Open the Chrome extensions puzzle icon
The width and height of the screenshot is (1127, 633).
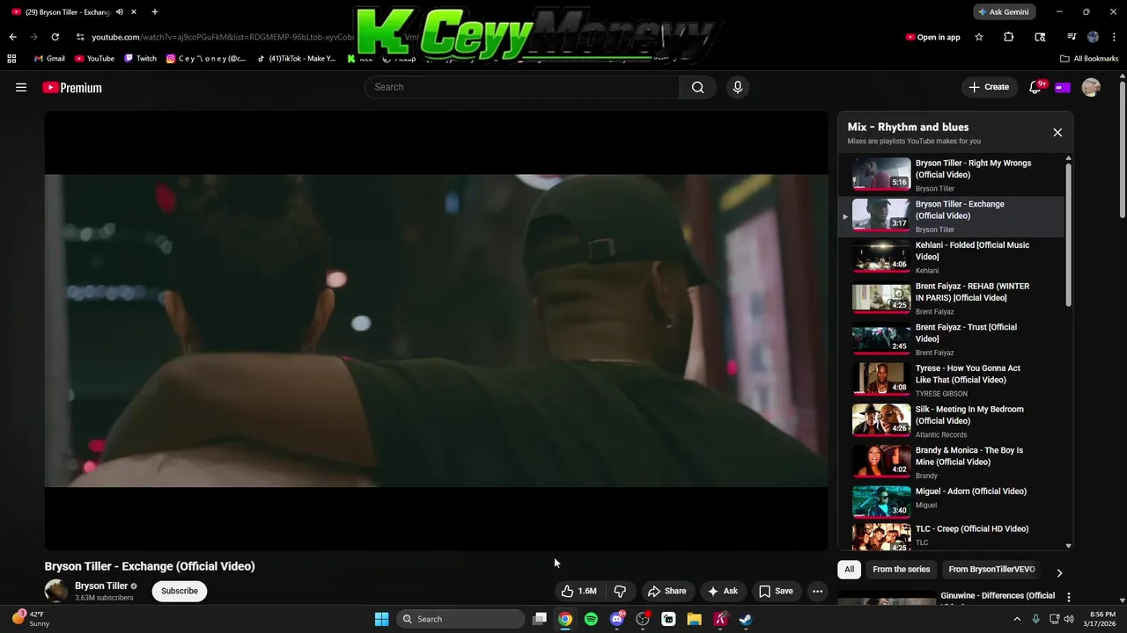tap(1009, 37)
